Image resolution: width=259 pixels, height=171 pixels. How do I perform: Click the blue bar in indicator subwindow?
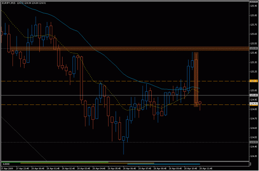coord(164,164)
